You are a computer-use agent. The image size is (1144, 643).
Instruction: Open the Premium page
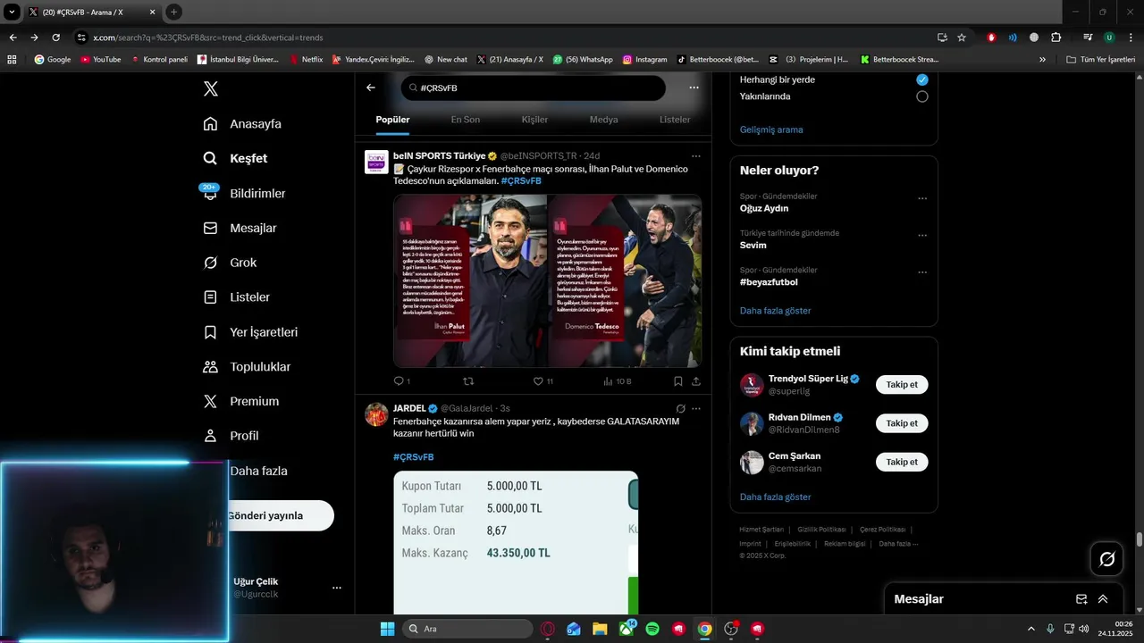click(240, 401)
